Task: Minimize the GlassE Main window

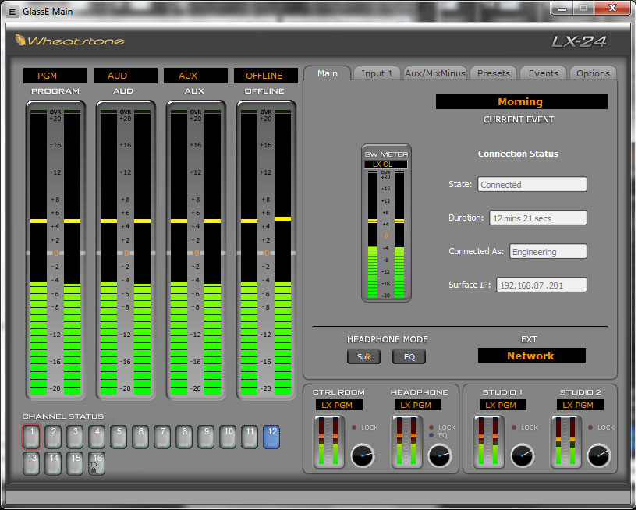Action: tap(562, 9)
